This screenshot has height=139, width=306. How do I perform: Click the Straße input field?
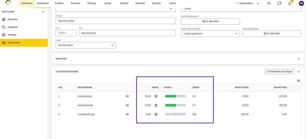coord(116,21)
